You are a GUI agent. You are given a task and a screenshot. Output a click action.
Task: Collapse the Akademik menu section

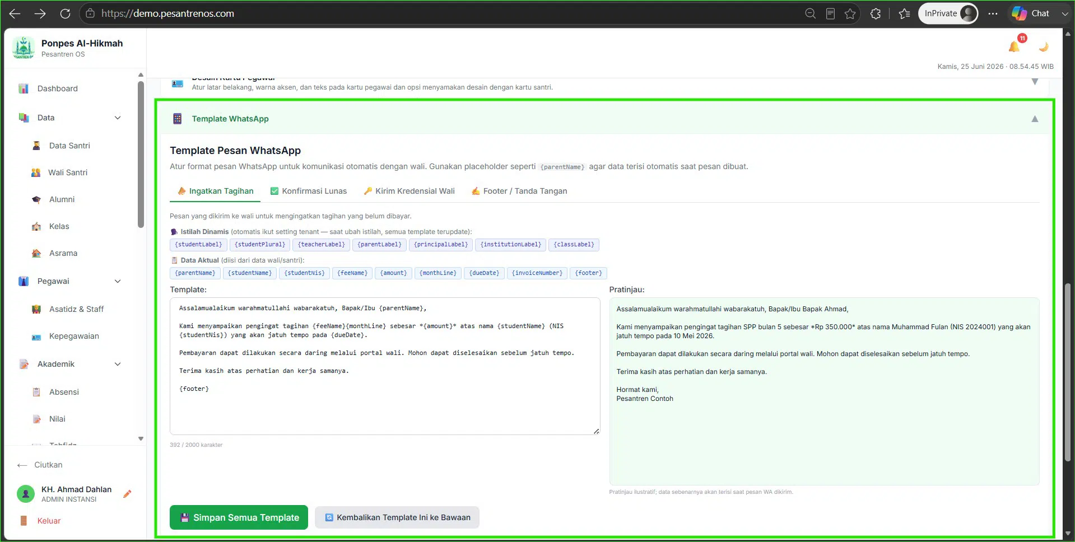click(118, 364)
